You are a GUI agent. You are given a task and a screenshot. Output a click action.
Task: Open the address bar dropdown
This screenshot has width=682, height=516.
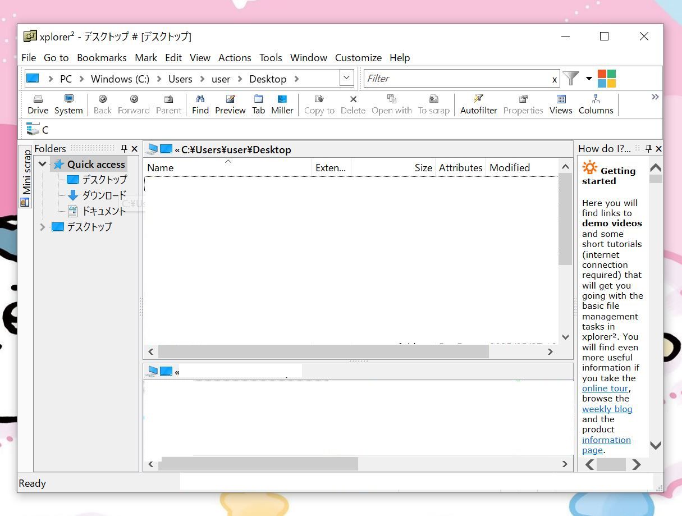click(346, 78)
